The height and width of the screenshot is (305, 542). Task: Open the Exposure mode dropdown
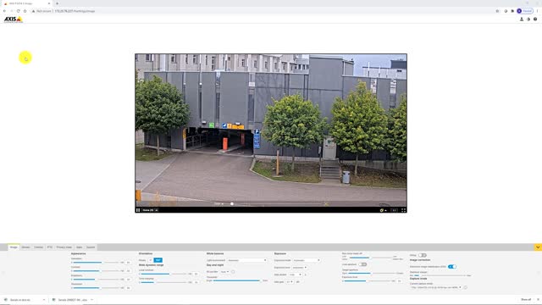point(307,260)
